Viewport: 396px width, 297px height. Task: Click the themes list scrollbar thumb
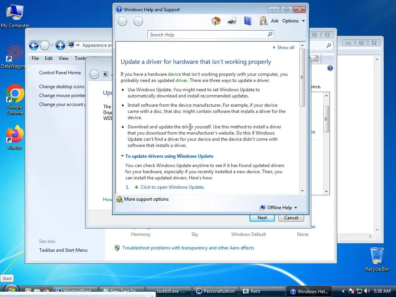click(326, 119)
